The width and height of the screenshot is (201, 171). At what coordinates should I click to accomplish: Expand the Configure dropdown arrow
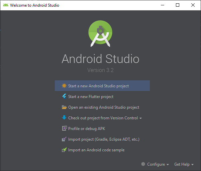(168, 165)
